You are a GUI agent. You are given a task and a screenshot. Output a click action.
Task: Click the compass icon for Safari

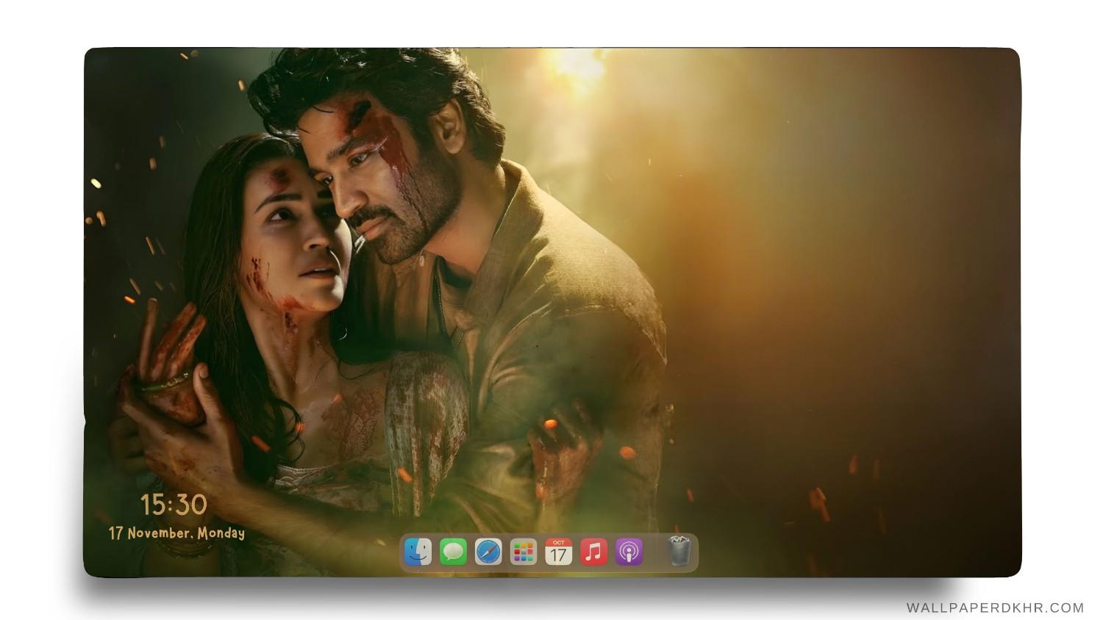pos(488,552)
